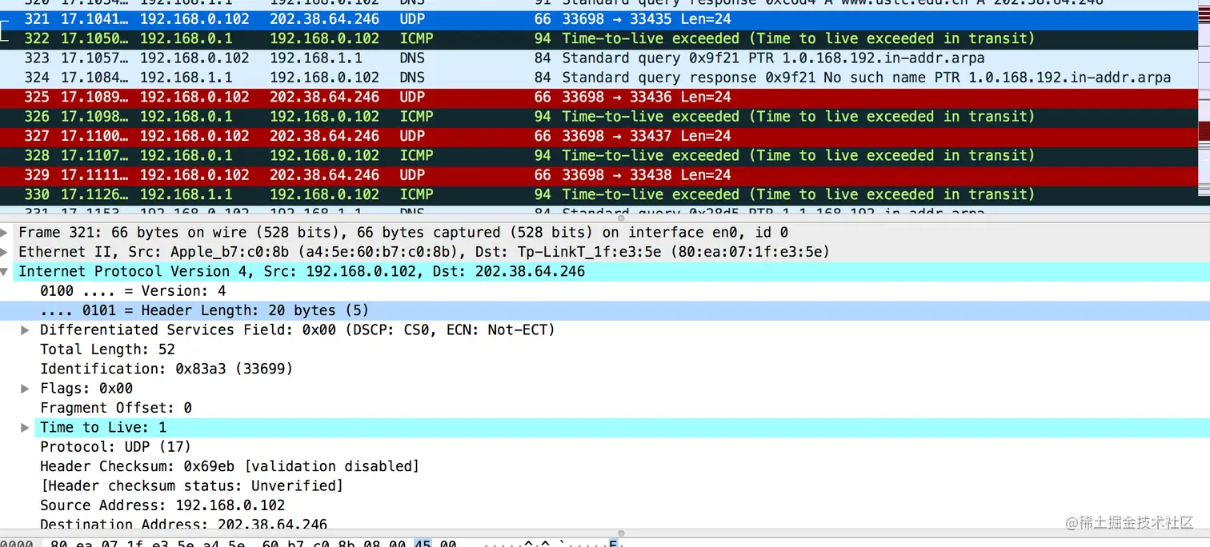Select packet 321 UDP row
The width and height of the screenshot is (1210, 547).
(x=599, y=19)
